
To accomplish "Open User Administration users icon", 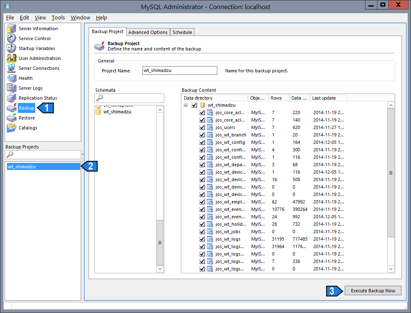I will click(x=11, y=58).
